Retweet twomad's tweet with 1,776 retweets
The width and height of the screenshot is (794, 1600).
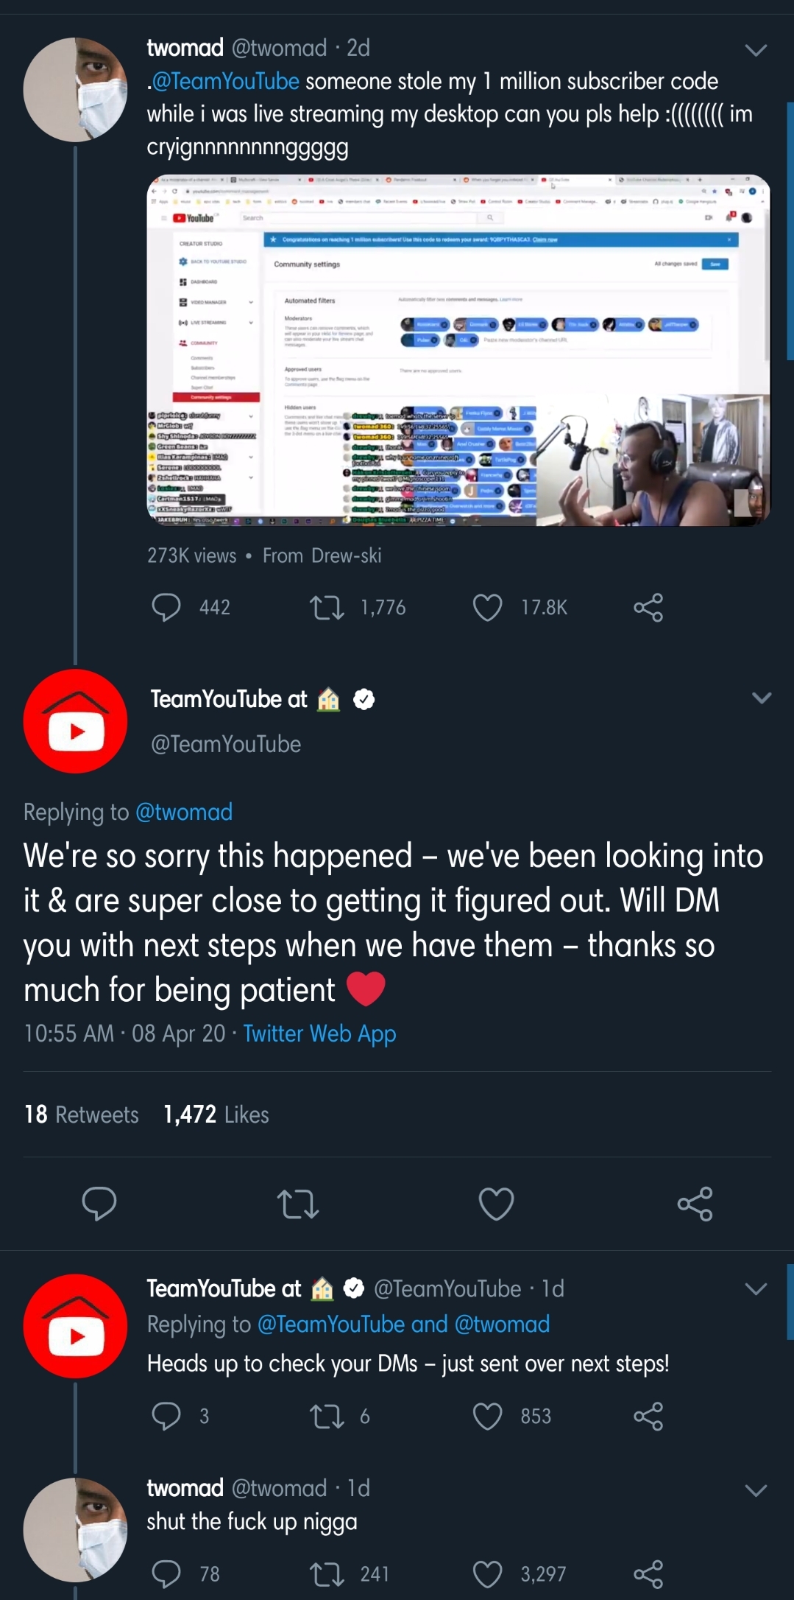pos(327,608)
